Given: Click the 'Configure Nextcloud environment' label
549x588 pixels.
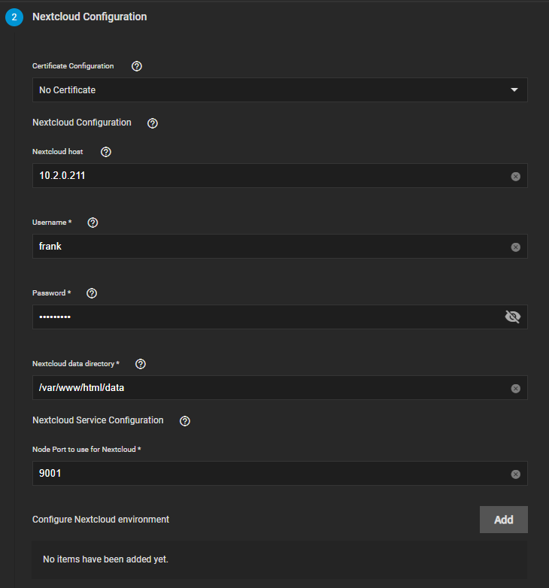Looking at the screenshot, I should point(101,520).
